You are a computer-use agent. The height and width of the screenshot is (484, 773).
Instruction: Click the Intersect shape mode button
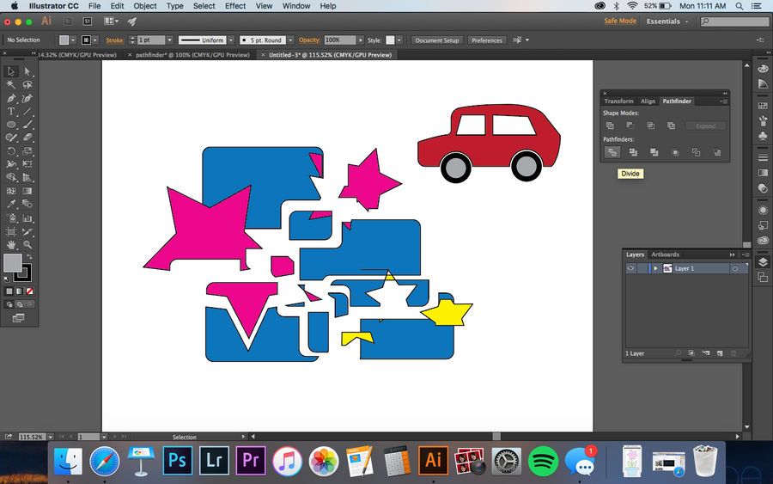tap(651, 126)
